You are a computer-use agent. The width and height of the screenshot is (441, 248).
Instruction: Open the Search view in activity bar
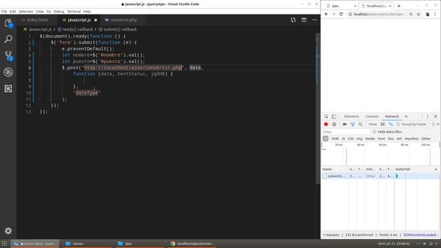[x=8, y=39]
